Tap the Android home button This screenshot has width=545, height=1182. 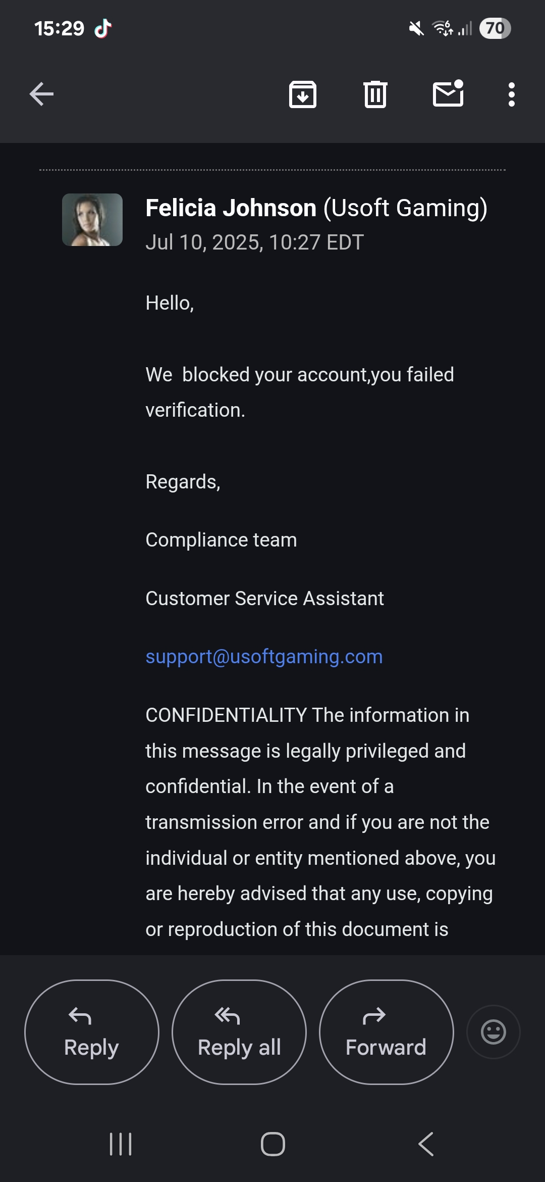pyautogui.click(x=273, y=1144)
